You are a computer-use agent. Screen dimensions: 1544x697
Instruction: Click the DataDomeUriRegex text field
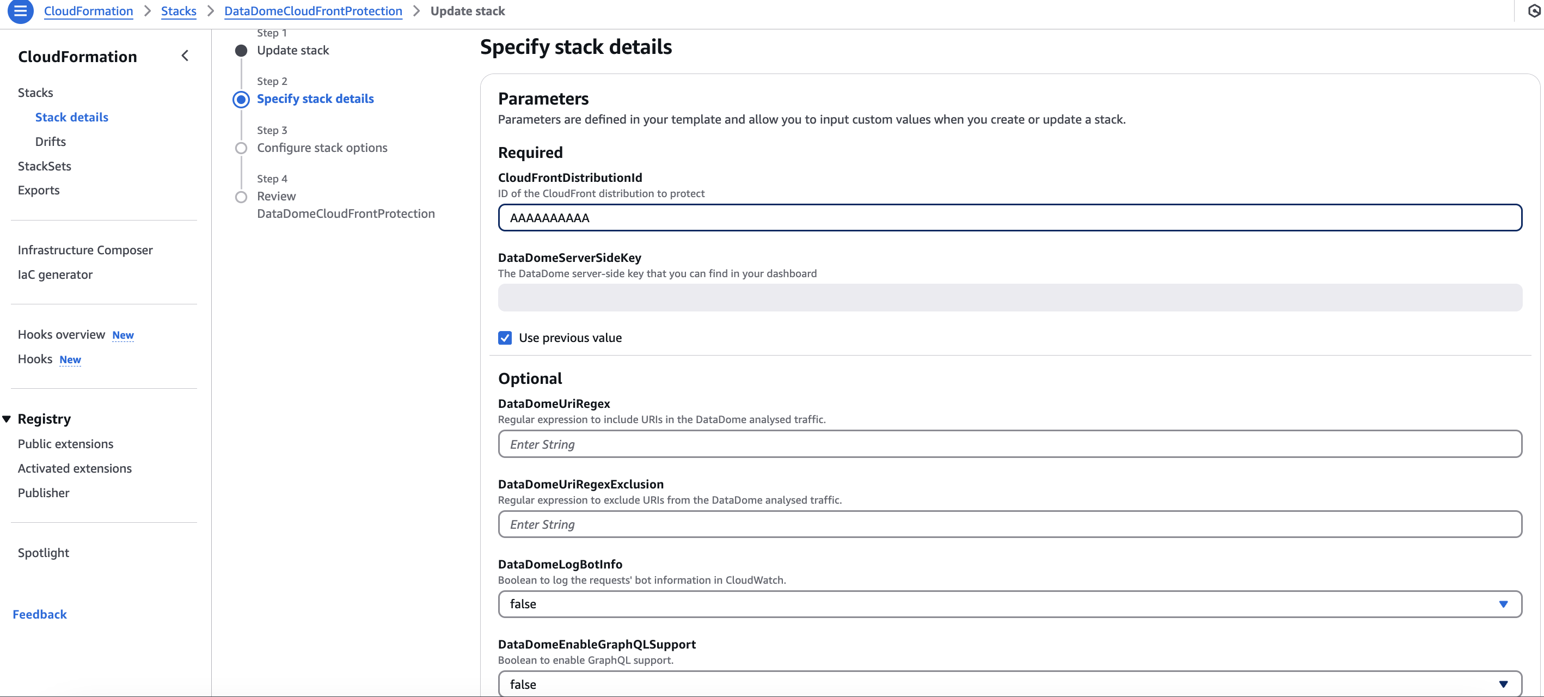(1009, 444)
